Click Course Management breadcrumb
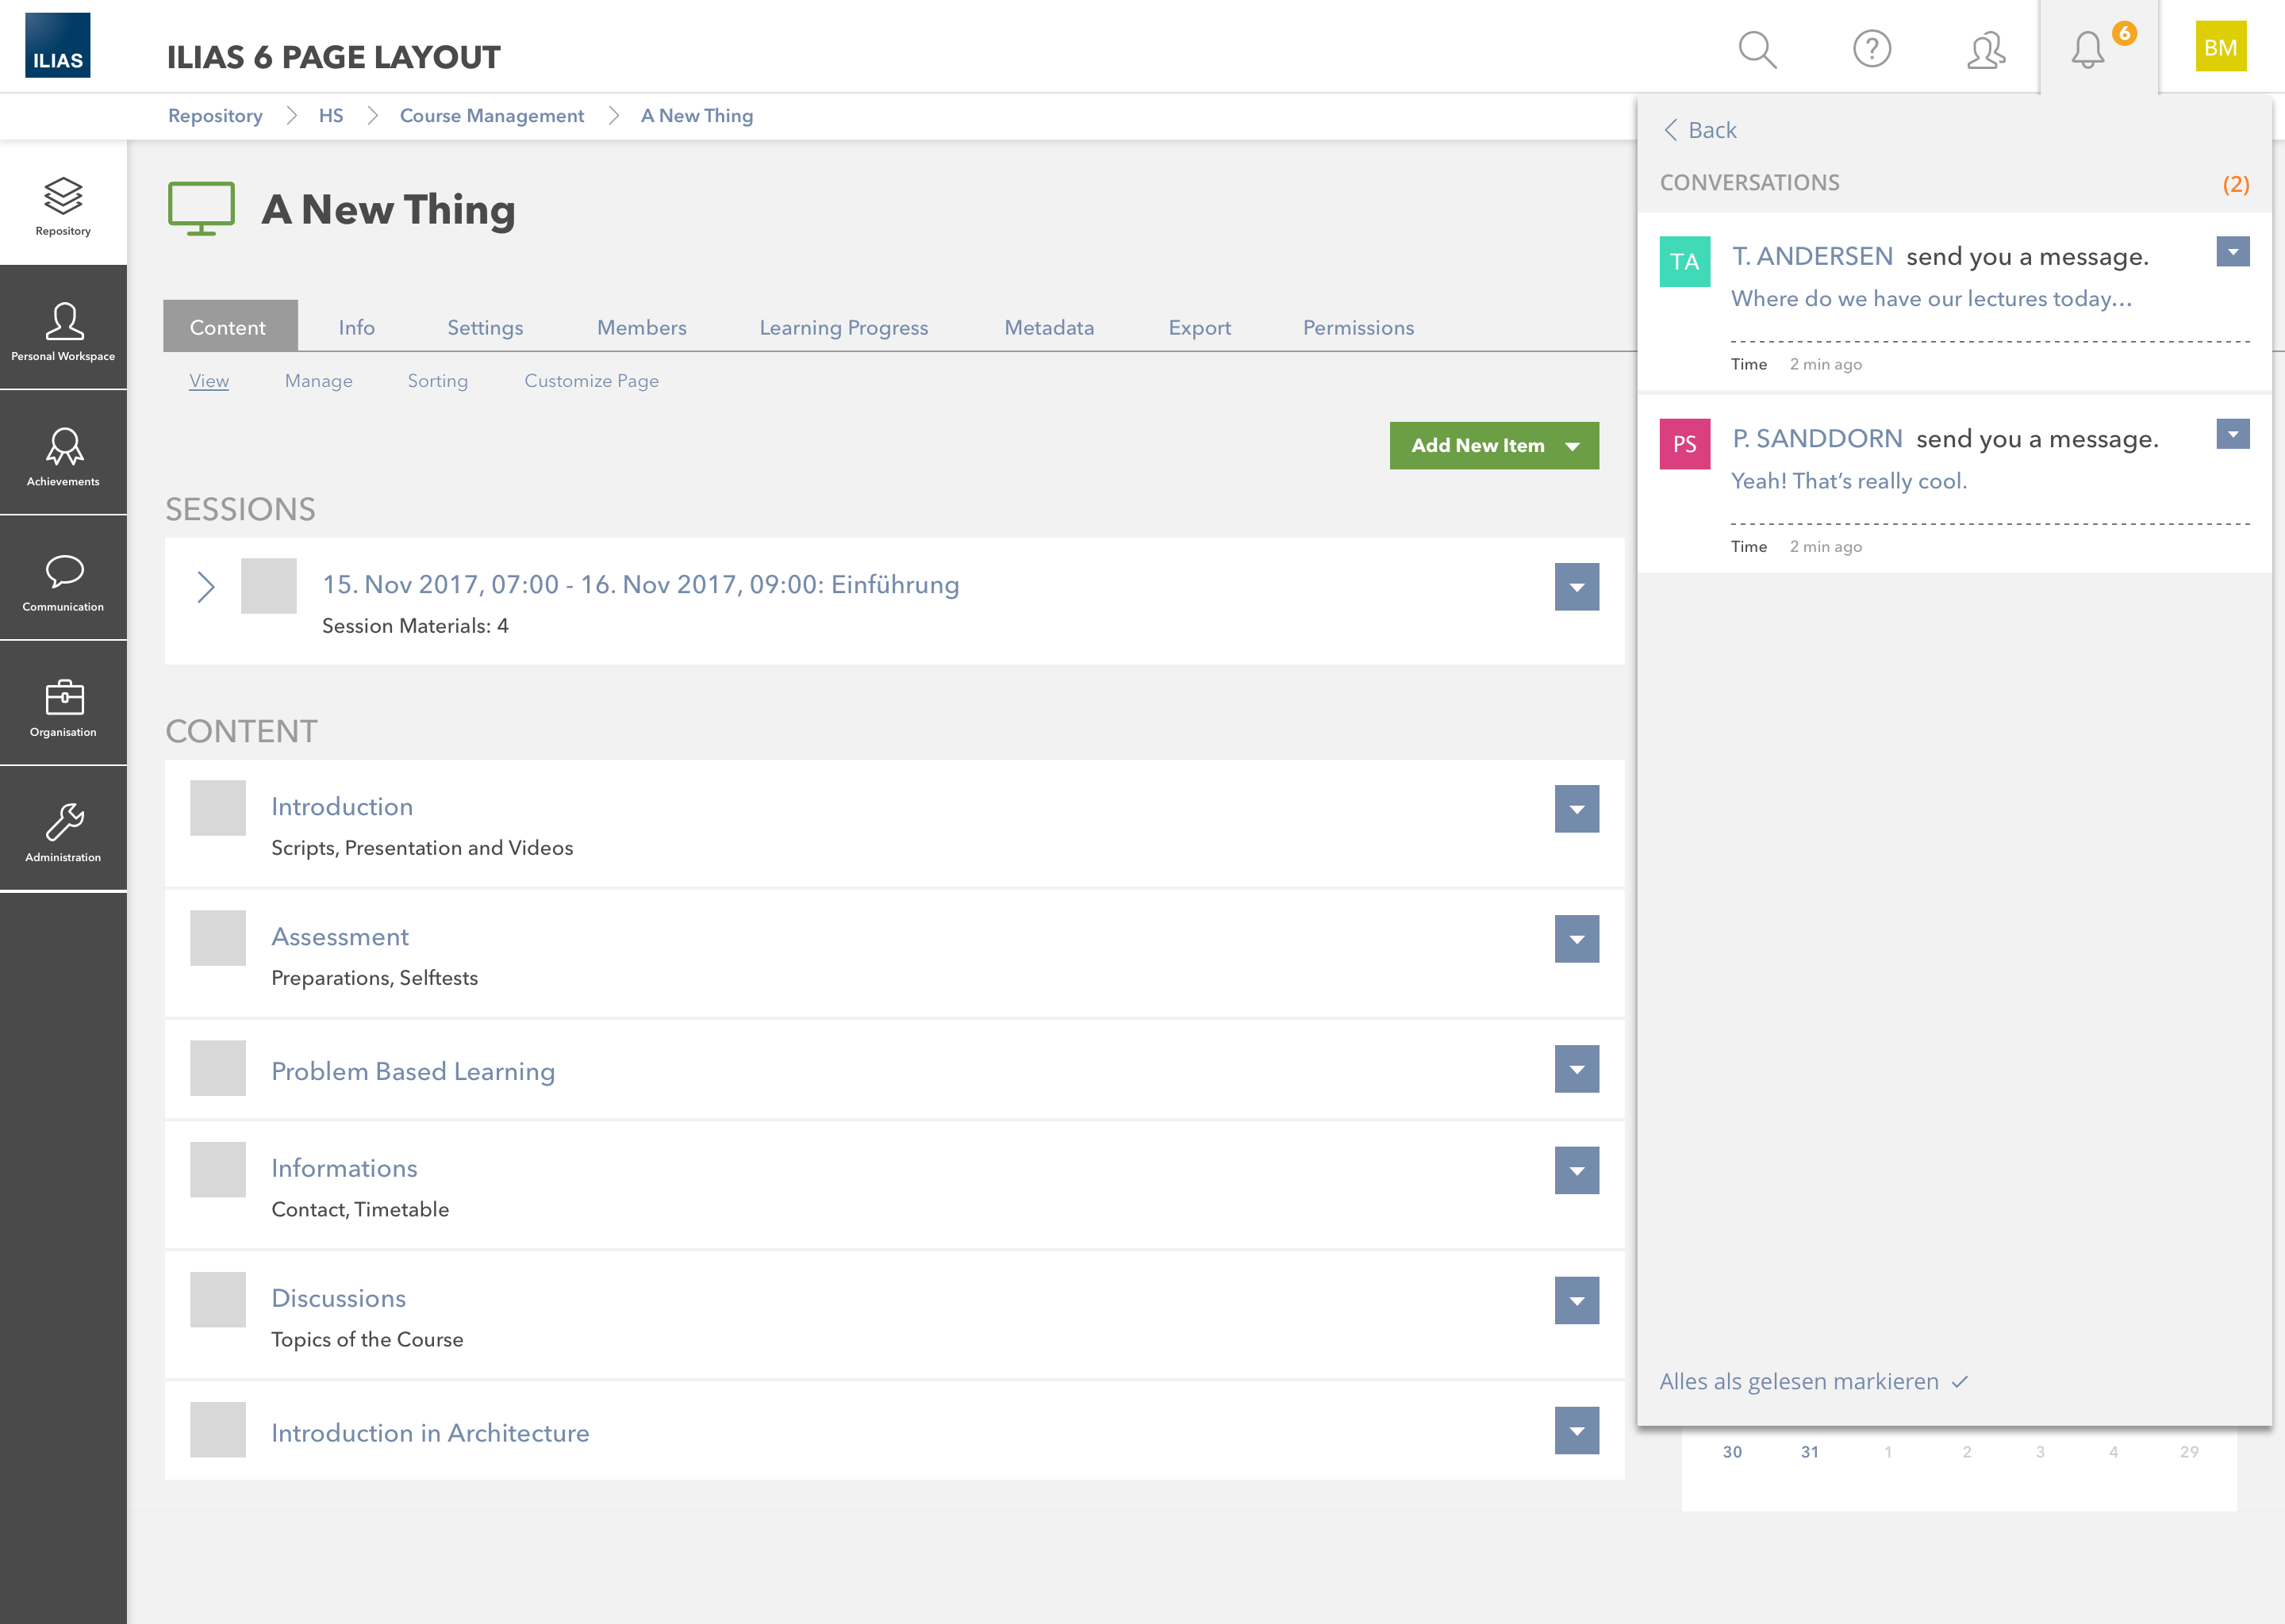 pyautogui.click(x=491, y=116)
